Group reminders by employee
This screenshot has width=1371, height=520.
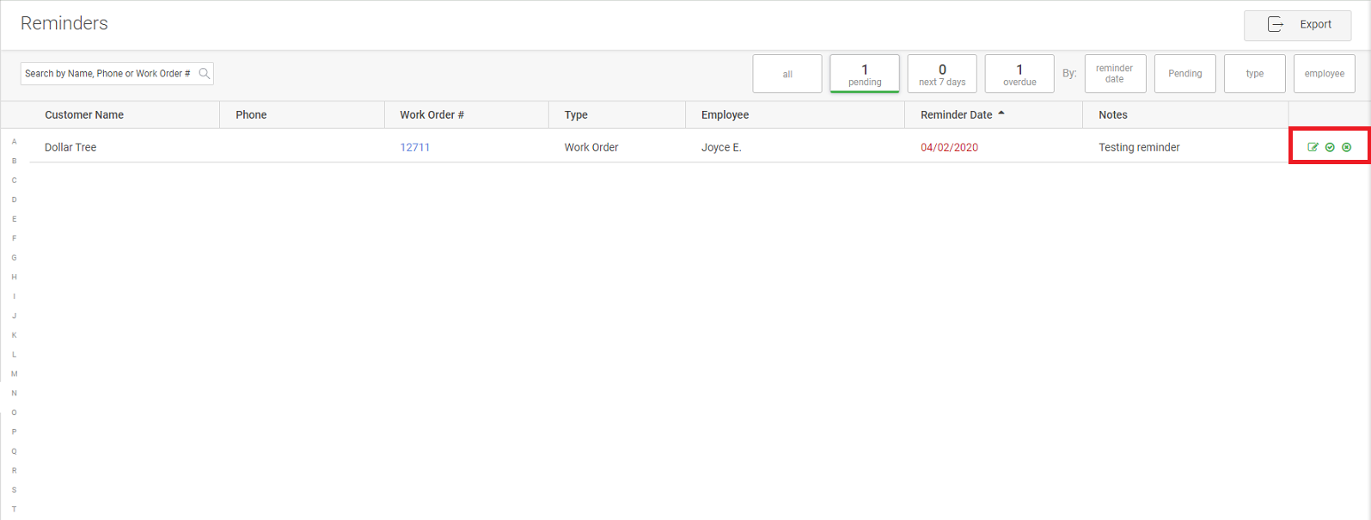(x=1324, y=74)
